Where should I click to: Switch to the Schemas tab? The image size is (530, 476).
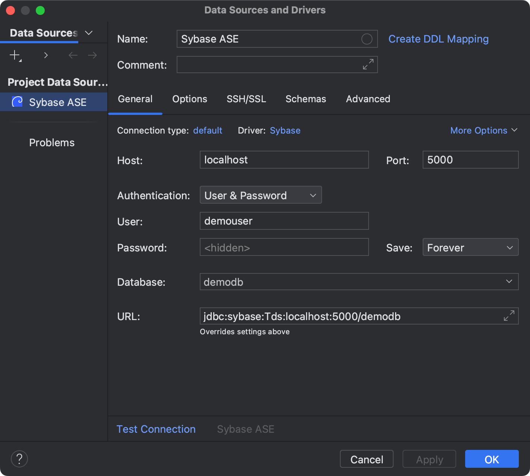click(306, 99)
